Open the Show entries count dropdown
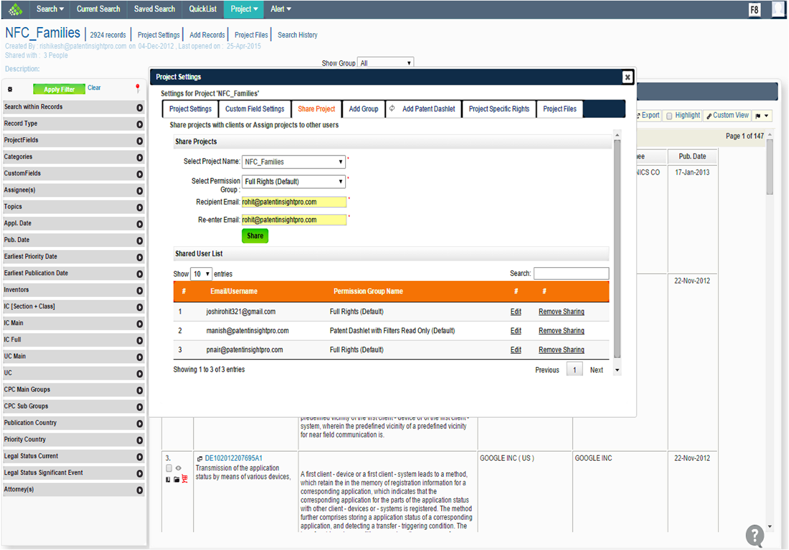Image resolution: width=789 pixels, height=550 pixels. 201,274
